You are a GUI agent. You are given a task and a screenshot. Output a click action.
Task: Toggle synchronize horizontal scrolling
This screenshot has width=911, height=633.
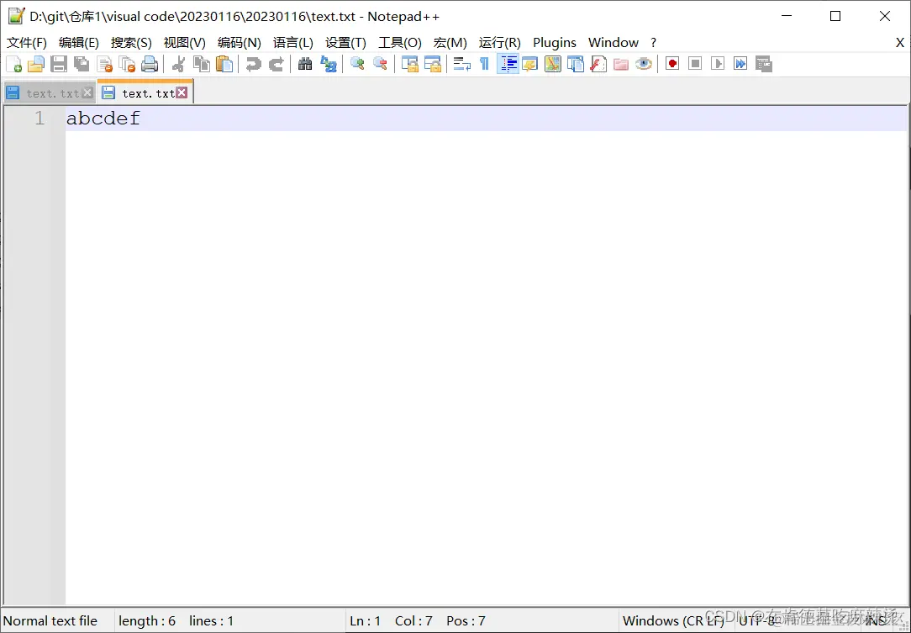(433, 64)
